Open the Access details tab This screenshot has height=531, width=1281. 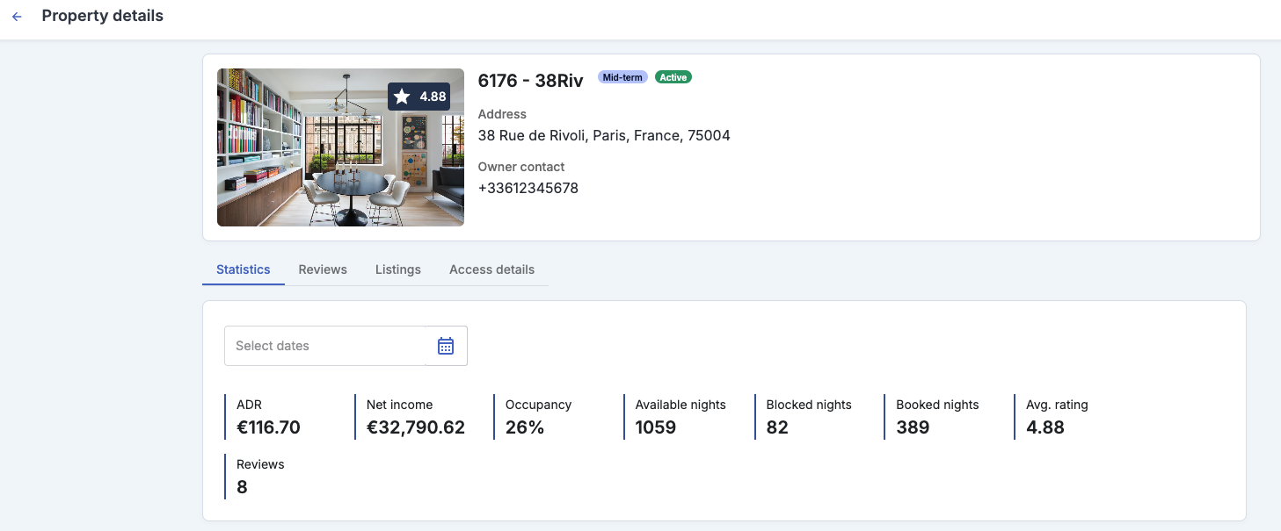pos(491,269)
